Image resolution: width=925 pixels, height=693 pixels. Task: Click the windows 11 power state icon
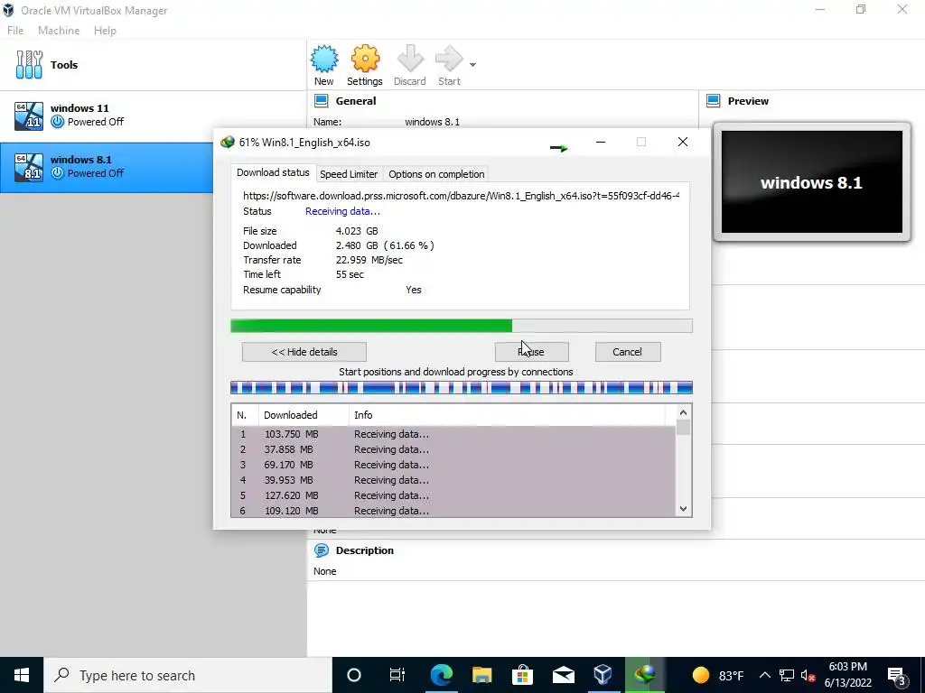[57, 122]
